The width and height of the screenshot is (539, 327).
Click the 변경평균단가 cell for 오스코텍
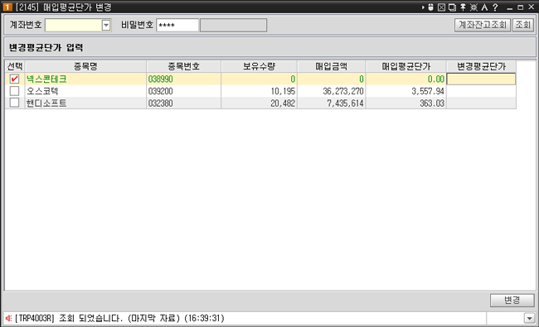pyautogui.click(x=481, y=91)
